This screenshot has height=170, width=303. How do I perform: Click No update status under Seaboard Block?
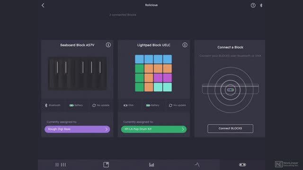[101, 105]
